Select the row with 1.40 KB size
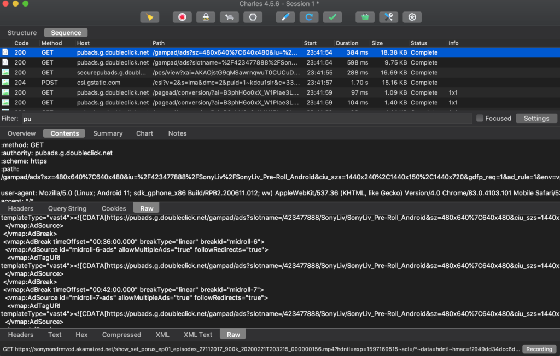560x356 pixels. coord(280,102)
